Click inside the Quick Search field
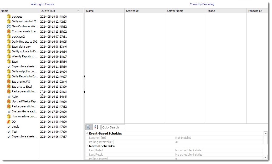 tap(113, 127)
